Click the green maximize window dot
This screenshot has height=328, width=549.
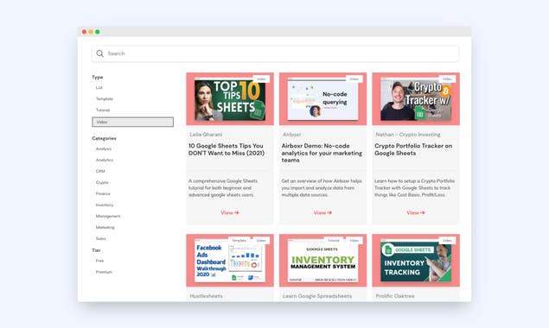[x=98, y=32]
